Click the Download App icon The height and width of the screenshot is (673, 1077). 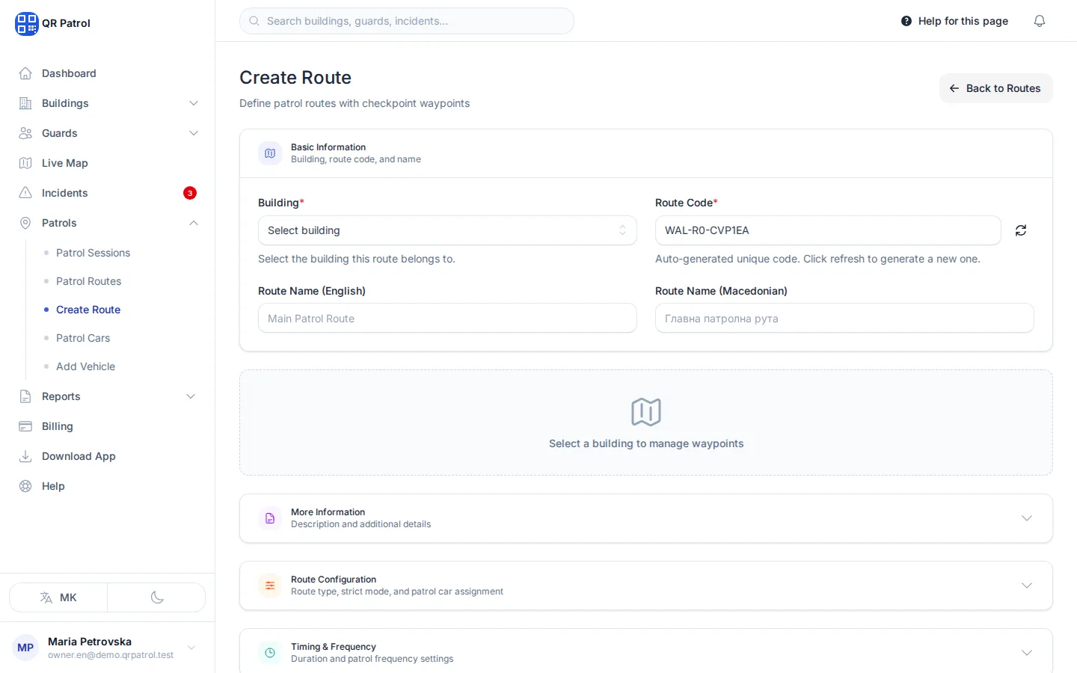(25, 456)
